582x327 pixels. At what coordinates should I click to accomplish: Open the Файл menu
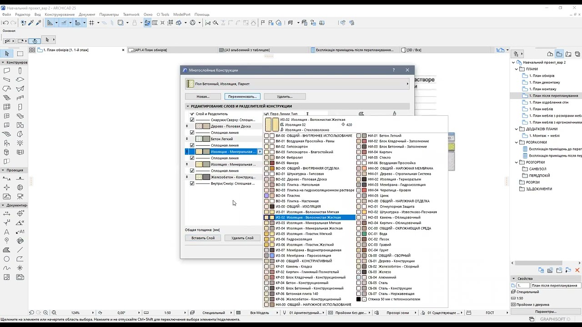click(x=6, y=15)
